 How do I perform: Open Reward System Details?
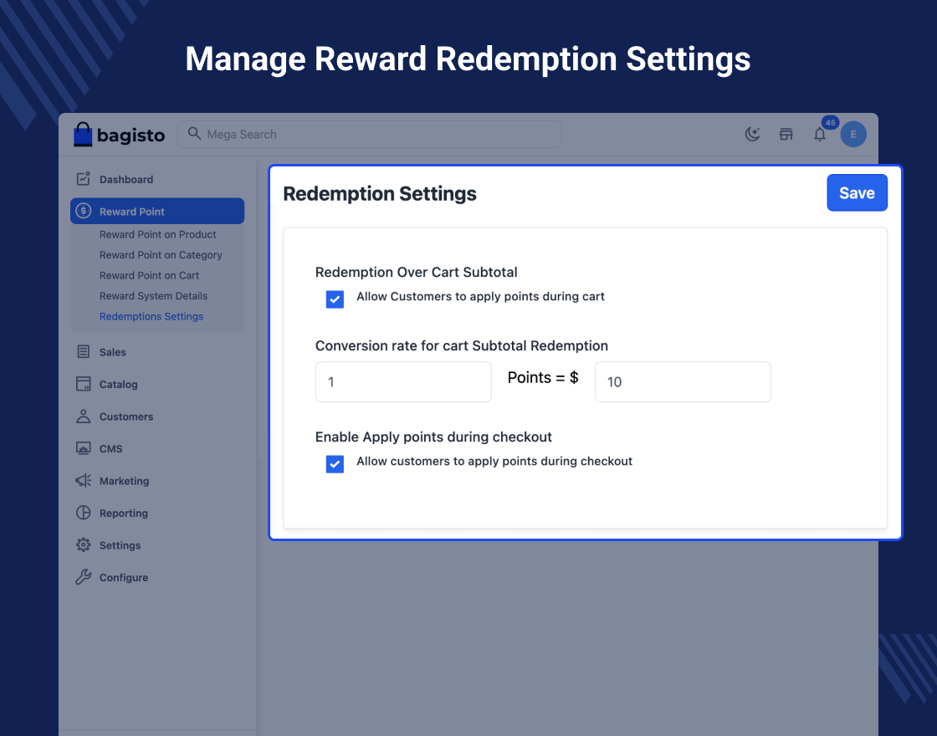coord(153,296)
